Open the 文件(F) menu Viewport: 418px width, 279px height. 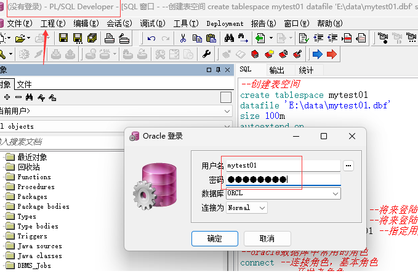(x=20, y=23)
